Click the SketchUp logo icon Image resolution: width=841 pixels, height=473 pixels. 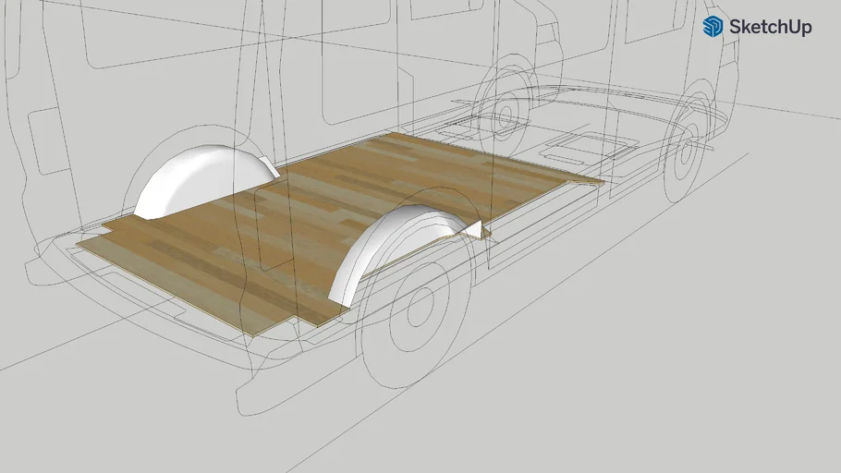coord(712,27)
